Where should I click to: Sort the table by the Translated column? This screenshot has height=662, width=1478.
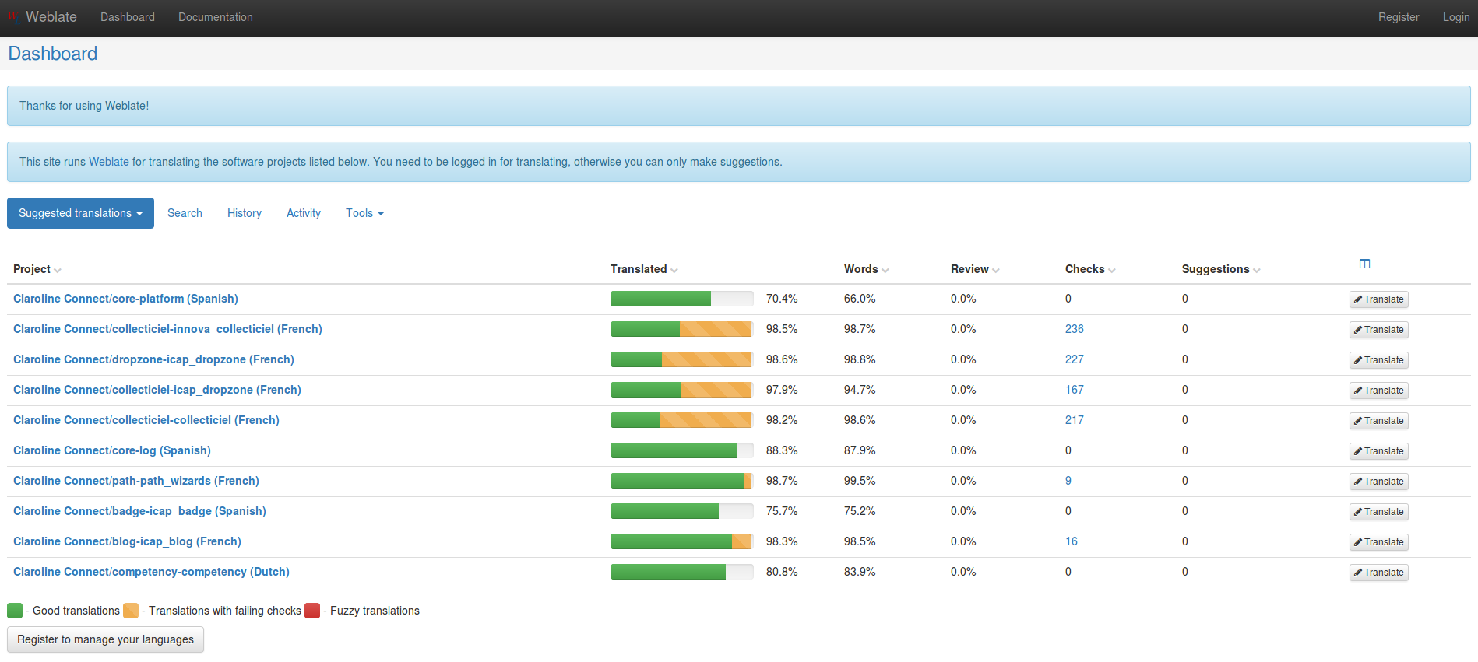[644, 269]
